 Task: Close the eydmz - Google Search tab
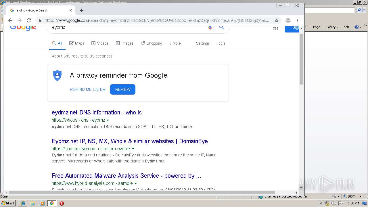71,10
